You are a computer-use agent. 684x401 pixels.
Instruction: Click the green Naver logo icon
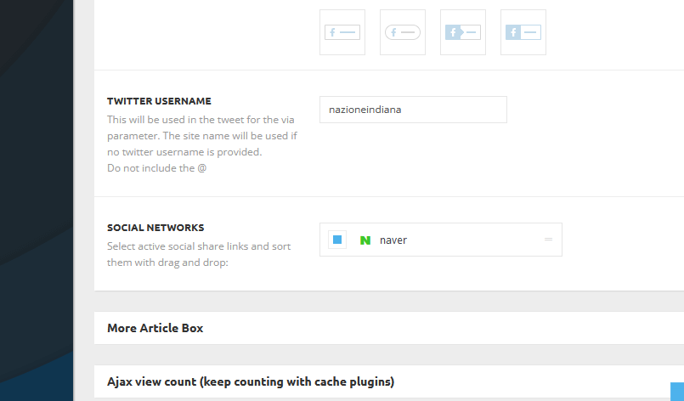coord(365,240)
